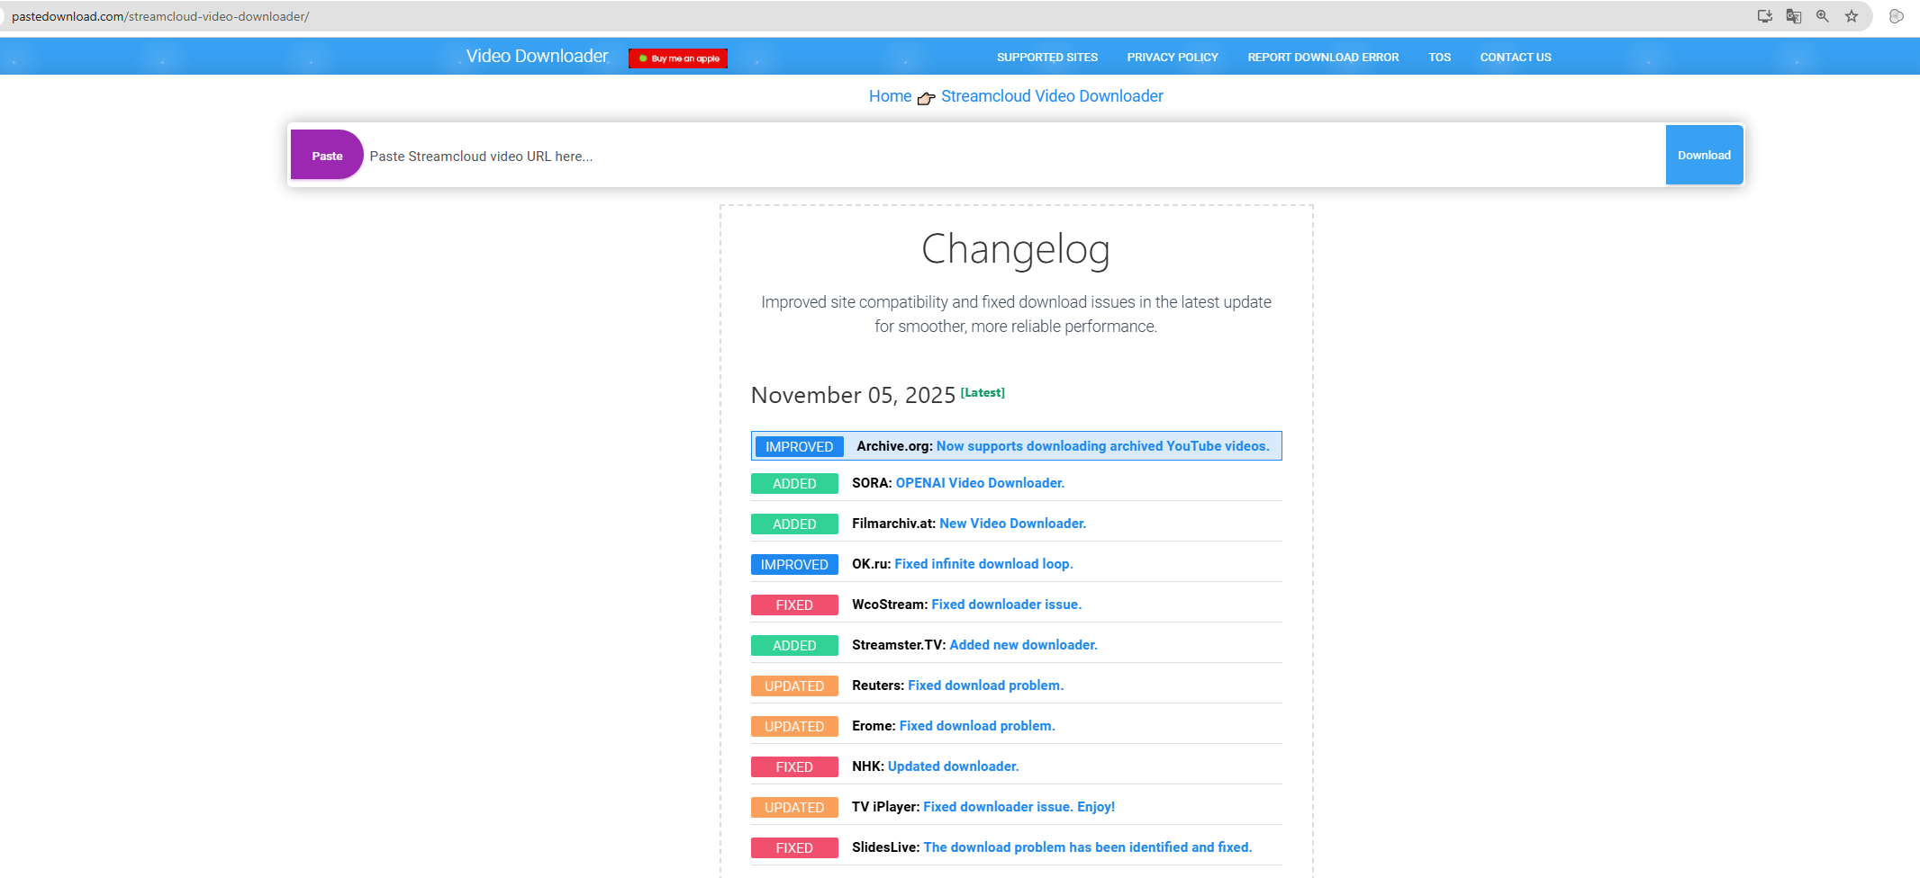Open zoom controls via the magnifier icon
The height and width of the screenshot is (878, 1920).
coord(1822,15)
